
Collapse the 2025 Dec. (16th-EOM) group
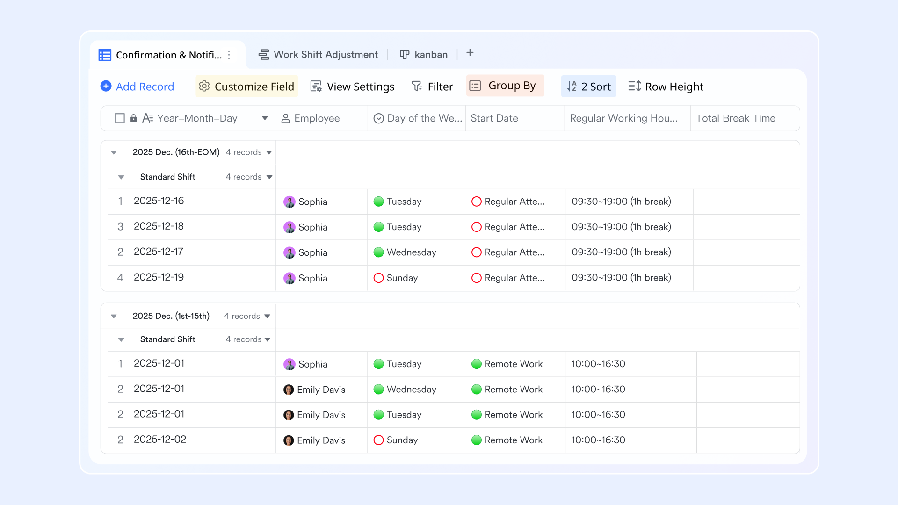pos(114,152)
